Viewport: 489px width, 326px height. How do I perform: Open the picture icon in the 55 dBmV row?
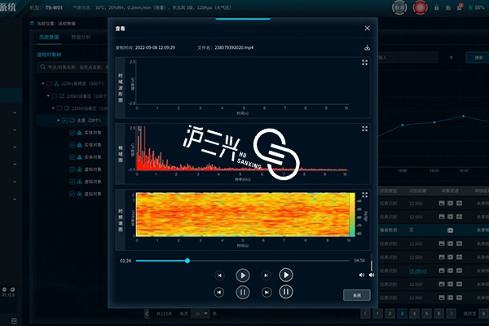pos(442,271)
